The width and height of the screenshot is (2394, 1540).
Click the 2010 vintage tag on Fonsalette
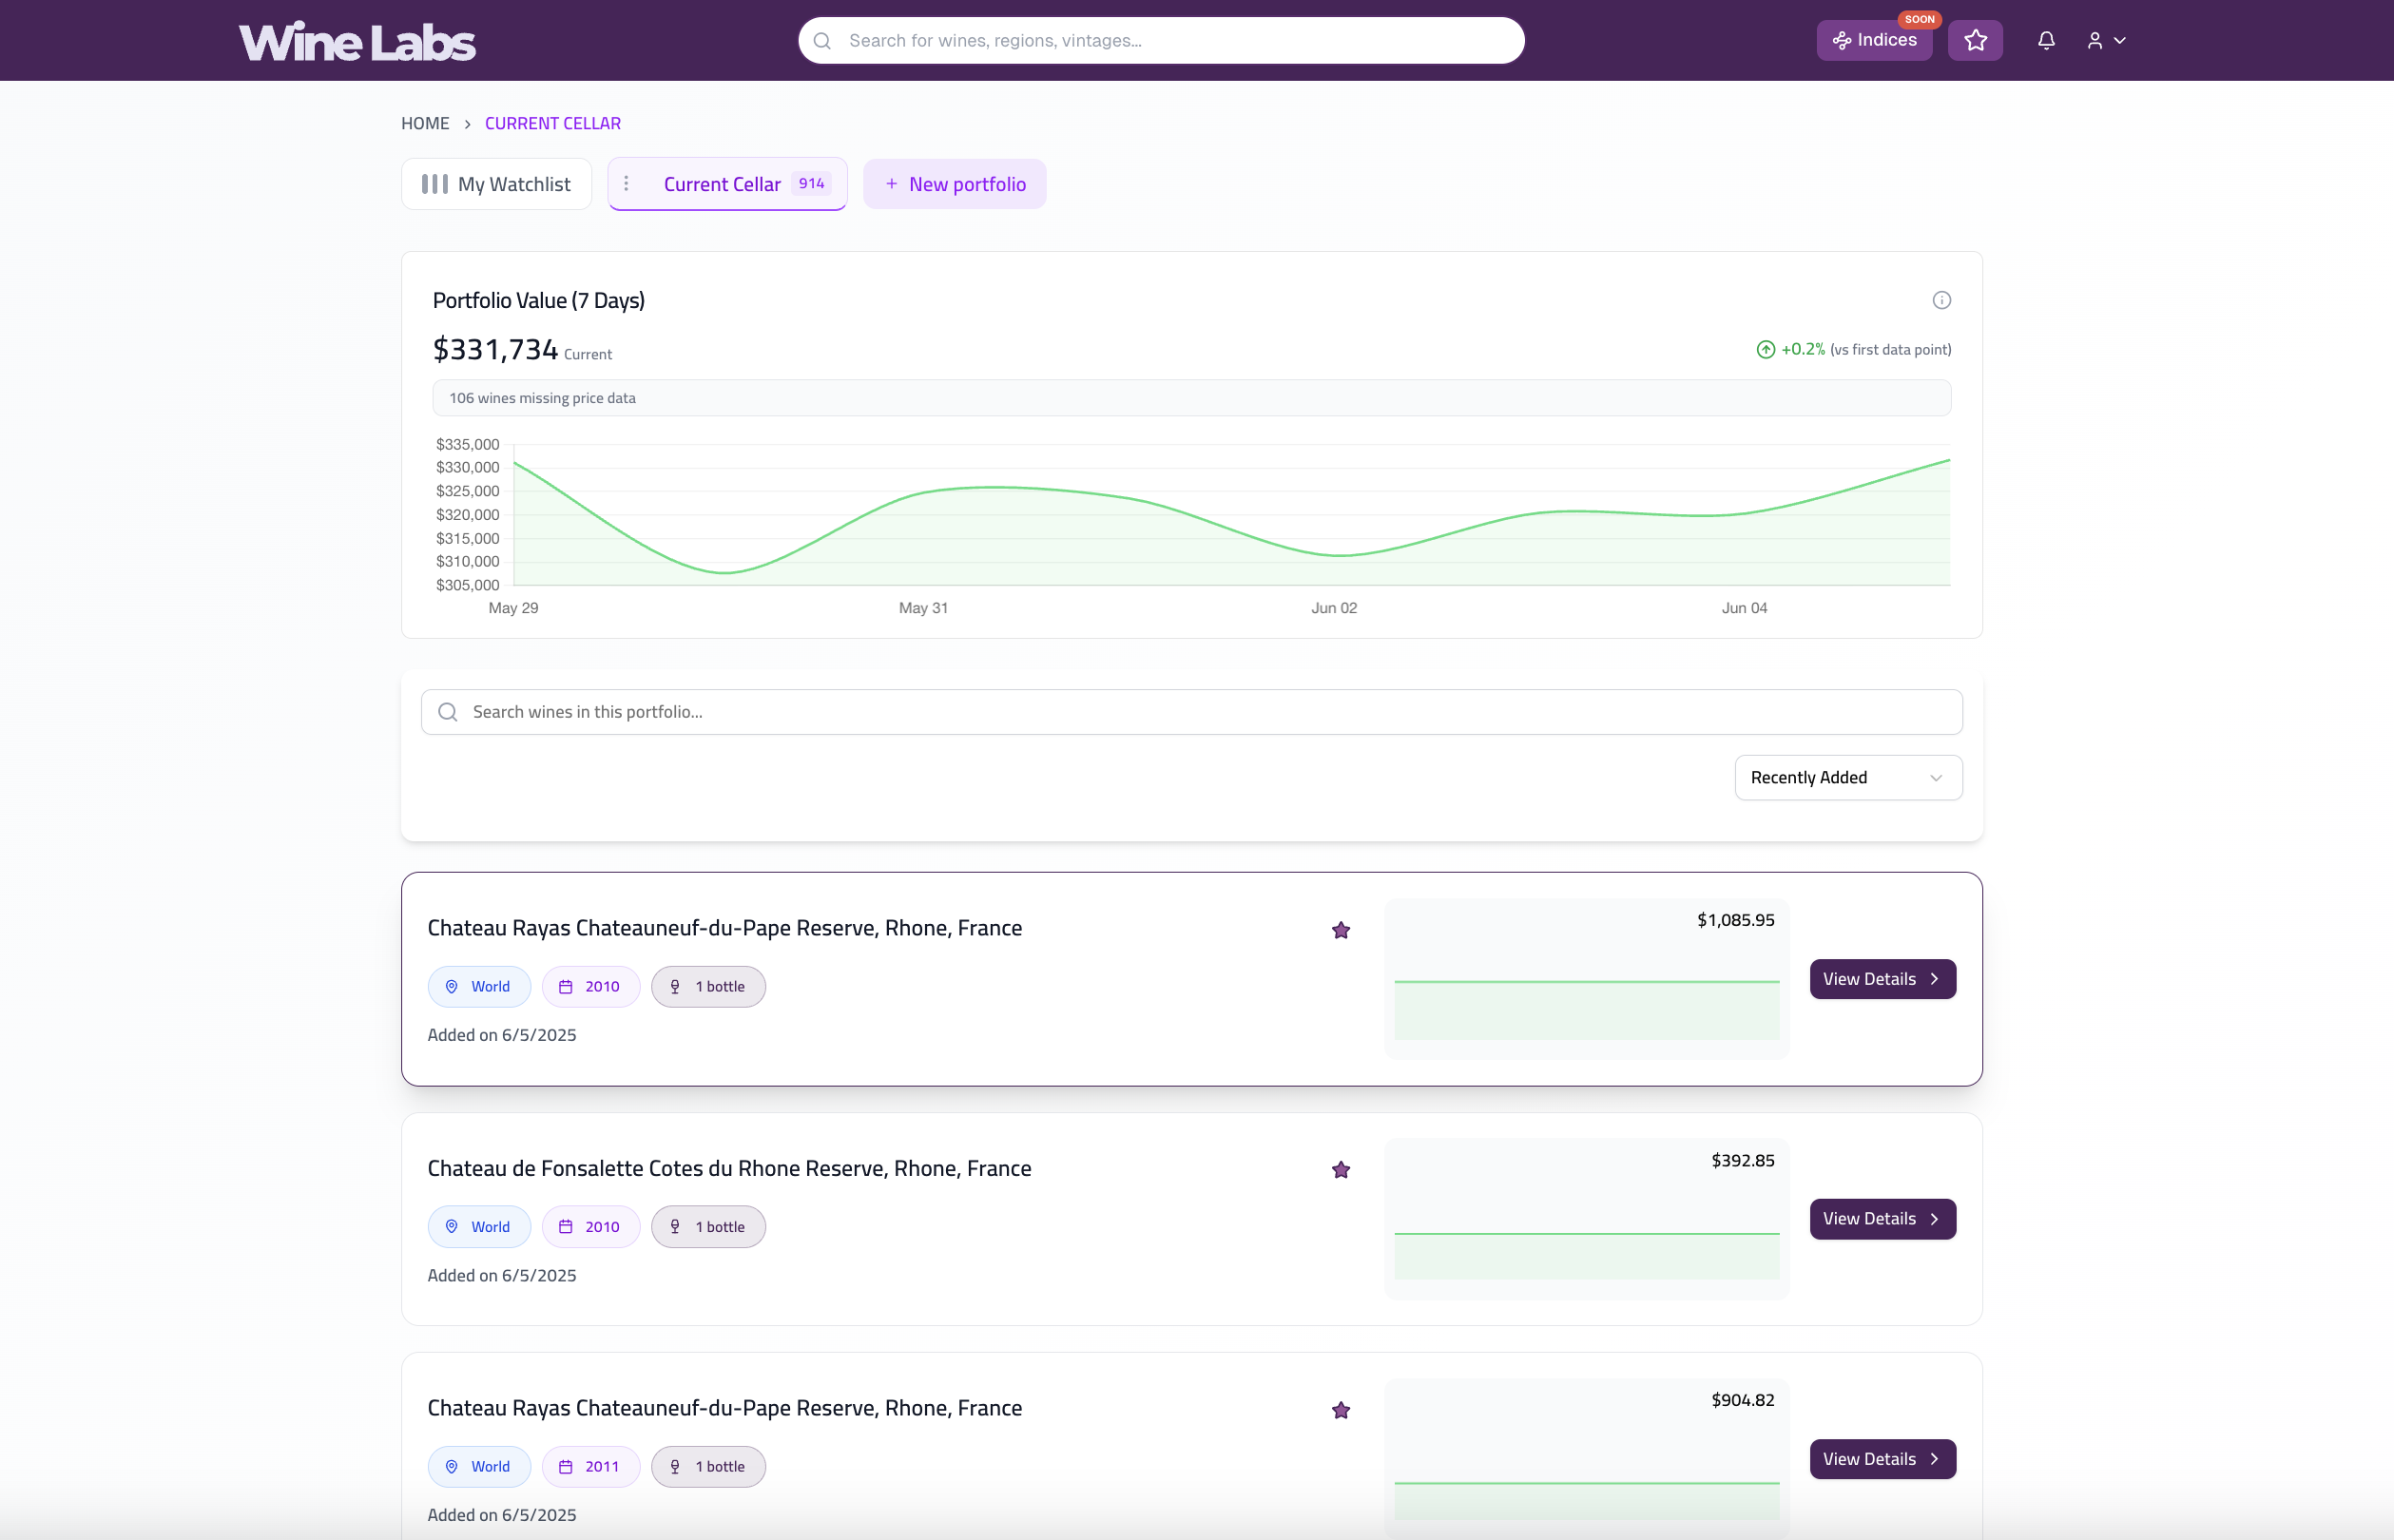(x=590, y=1226)
